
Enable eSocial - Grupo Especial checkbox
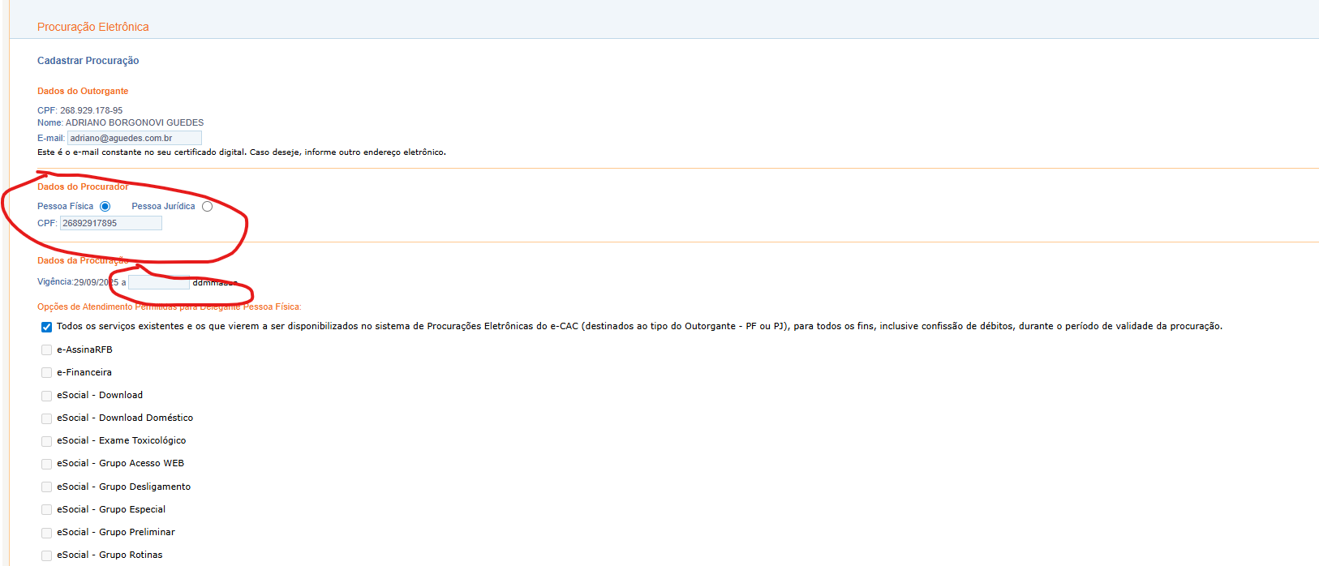tap(46, 510)
